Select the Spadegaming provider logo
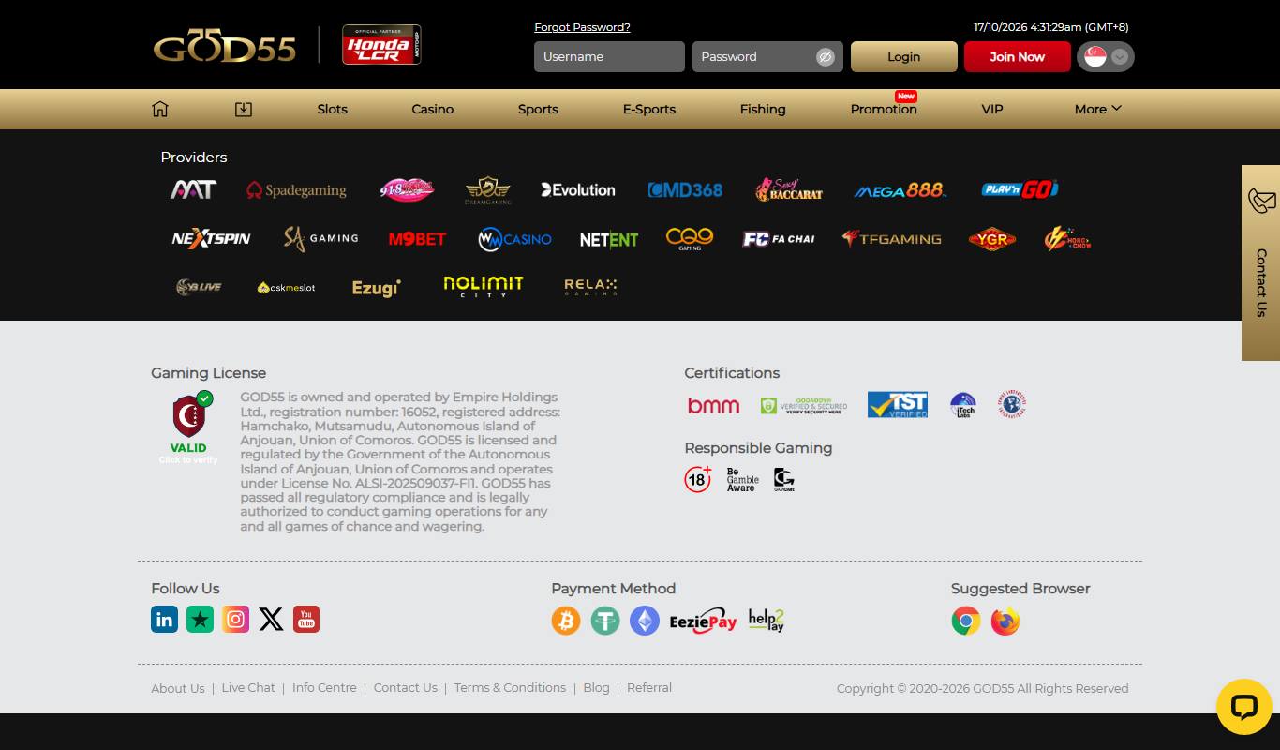 tap(296, 190)
